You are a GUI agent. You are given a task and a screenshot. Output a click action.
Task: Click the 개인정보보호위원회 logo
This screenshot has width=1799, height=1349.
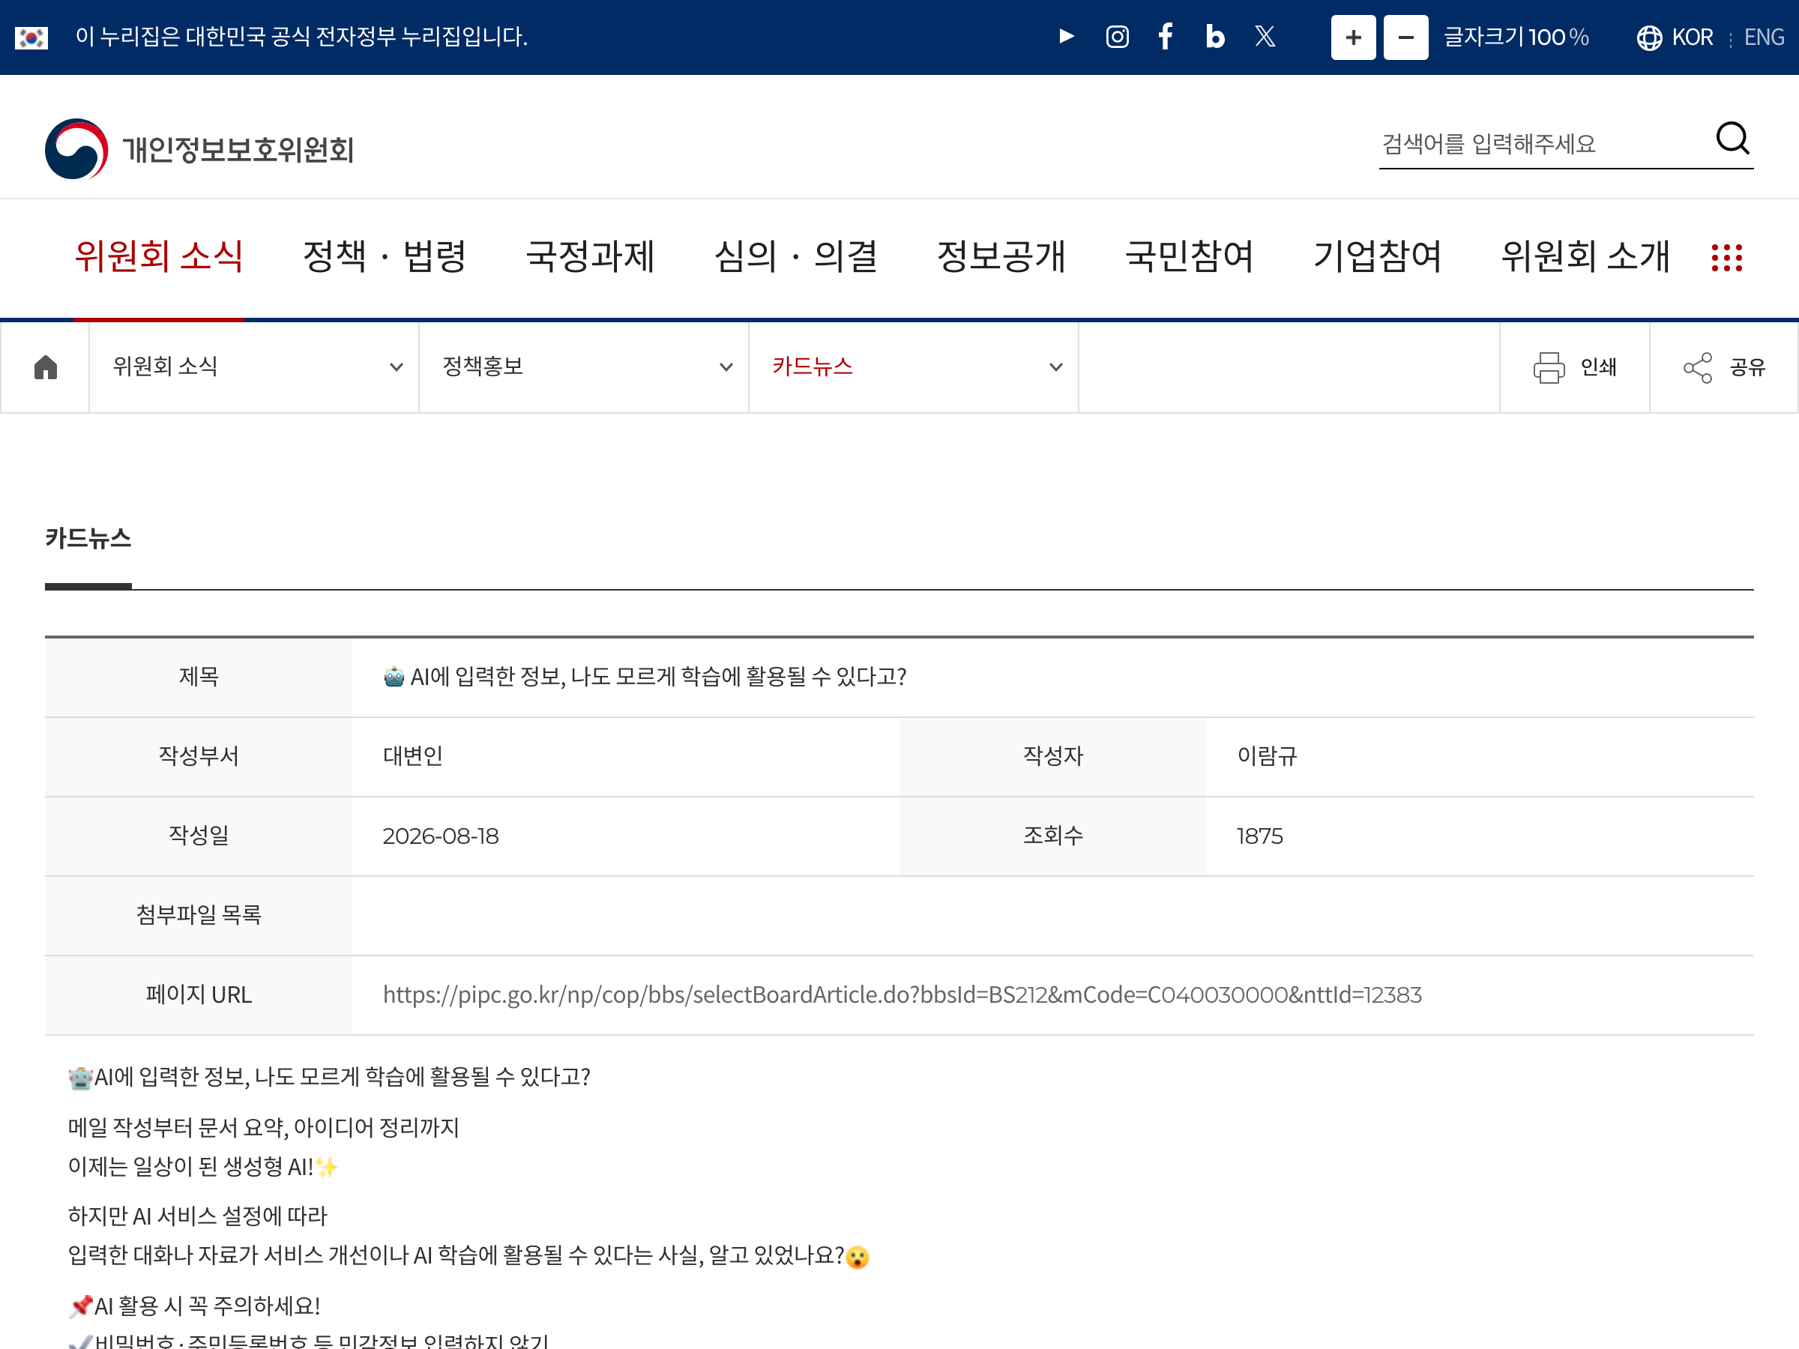pos(199,150)
